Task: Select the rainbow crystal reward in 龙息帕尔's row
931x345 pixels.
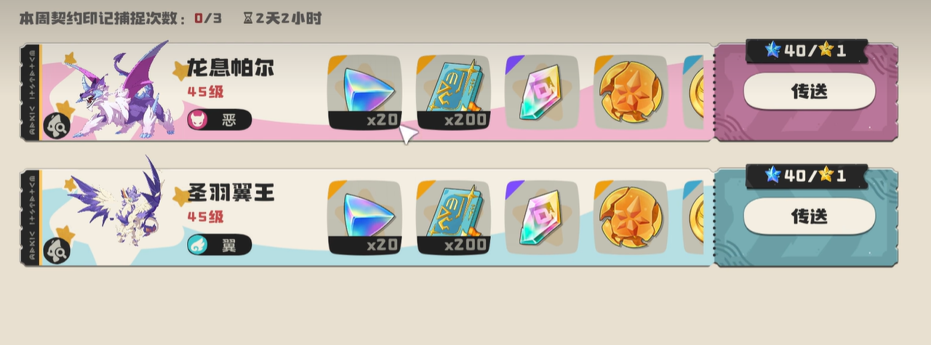Action: point(542,92)
